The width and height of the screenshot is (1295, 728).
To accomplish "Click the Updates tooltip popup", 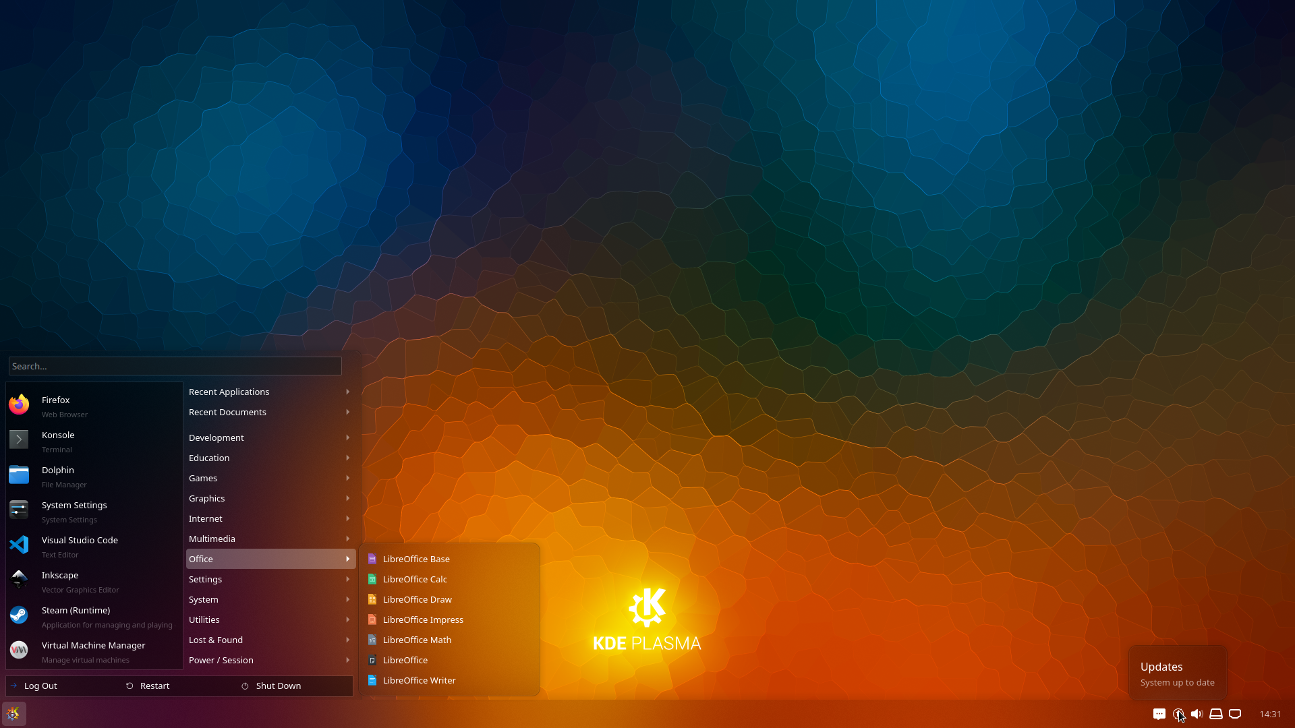I will (1178, 673).
